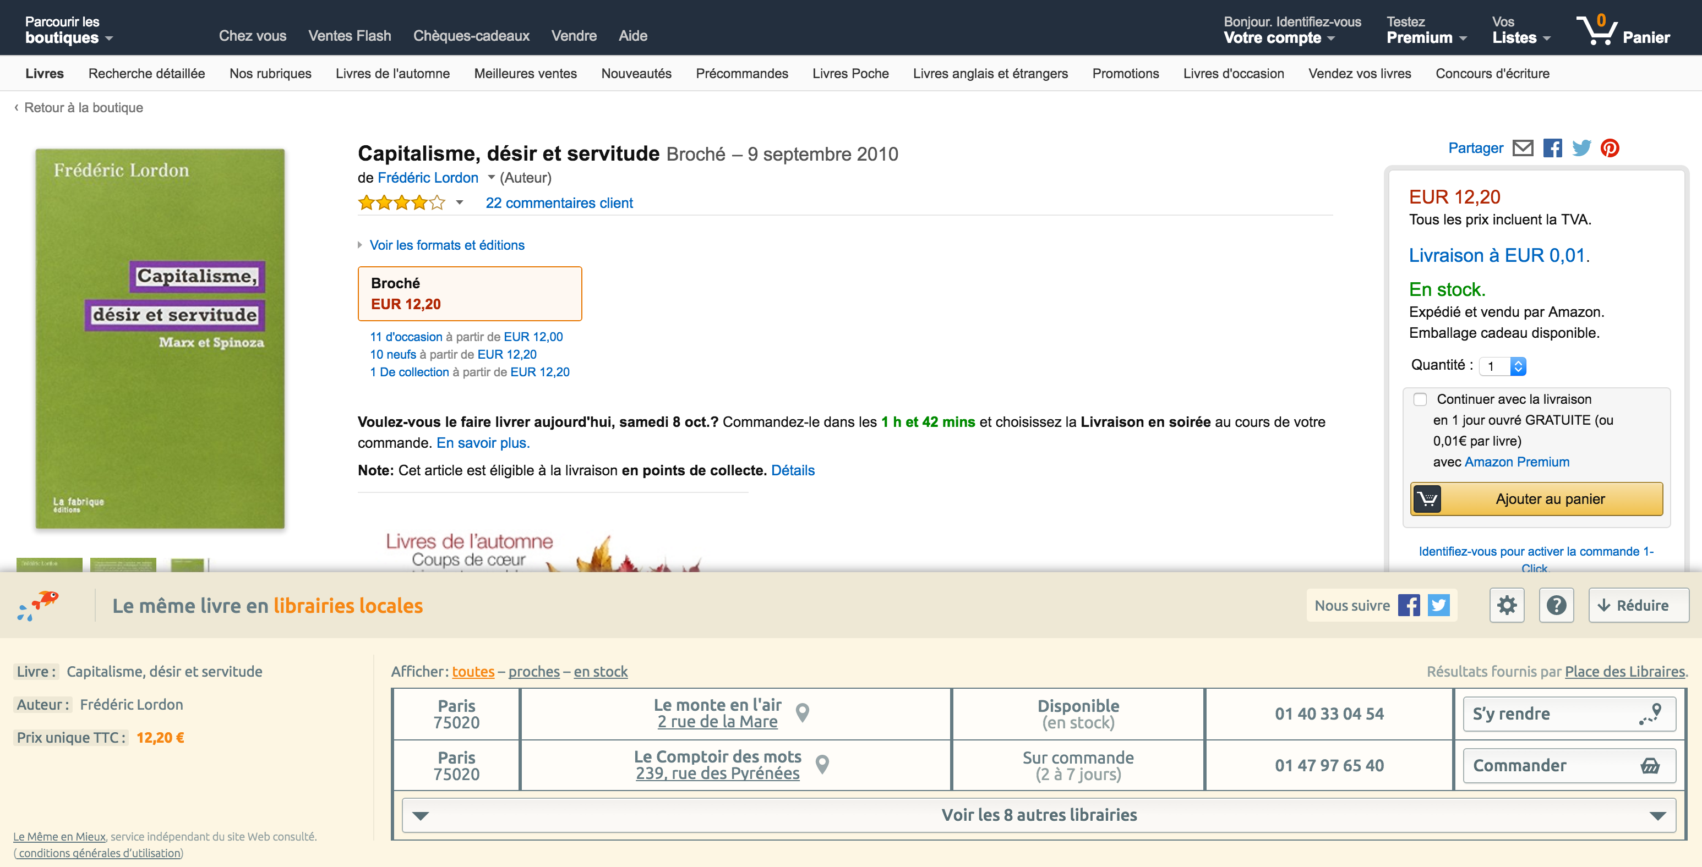Show map pin for Le Comptoir des mots
The width and height of the screenshot is (1702, 867).
(822, 764)
